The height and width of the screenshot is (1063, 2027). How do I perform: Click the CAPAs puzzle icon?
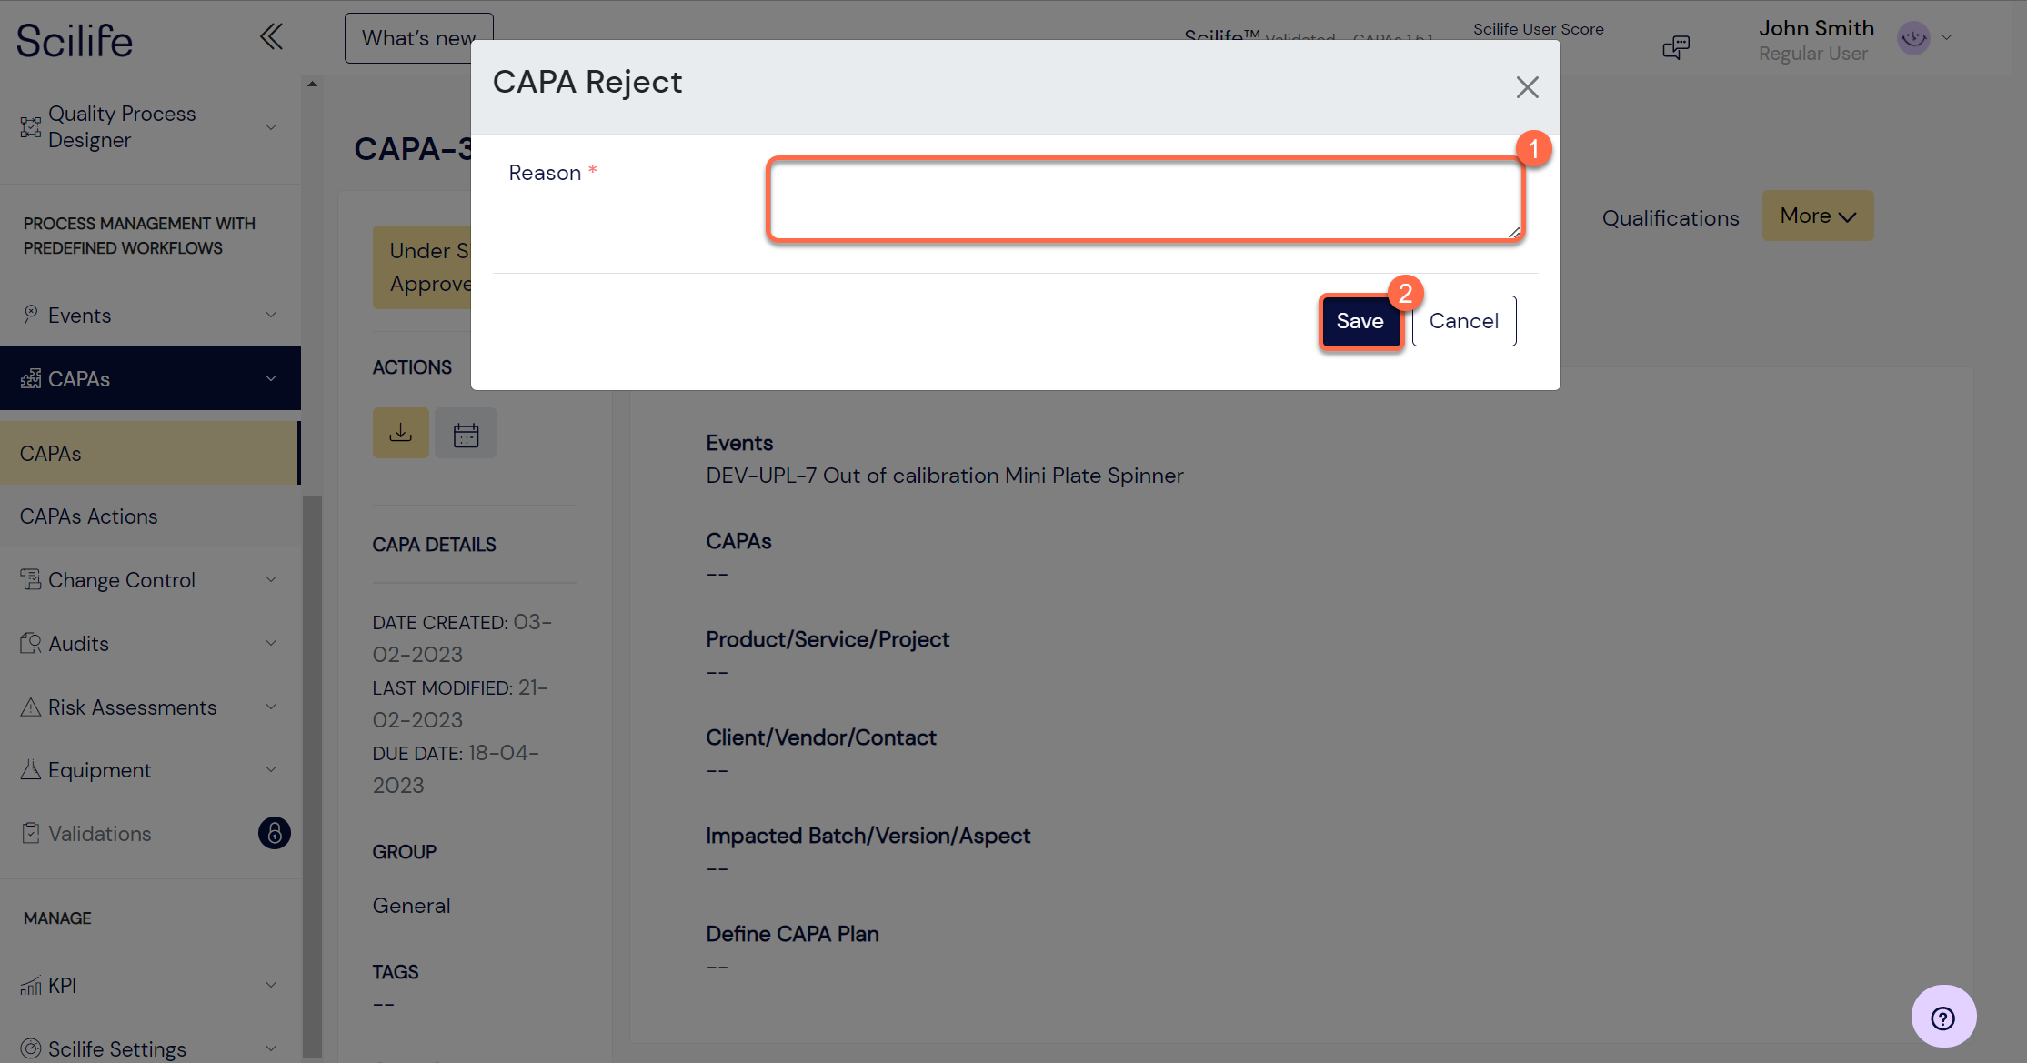point(31,378)
